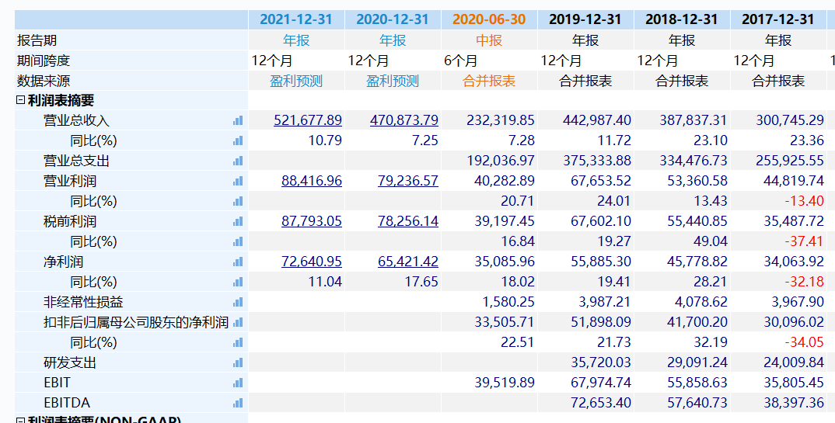Open forecast revenue link 470,873.79
The image size is (835, 423).
click(404, 120)
